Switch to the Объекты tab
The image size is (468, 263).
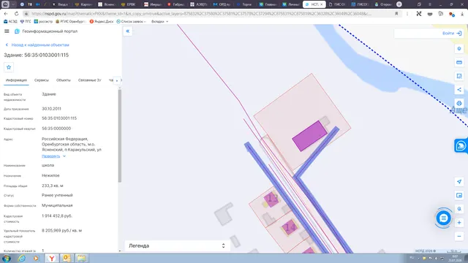[x=64, y=80]
